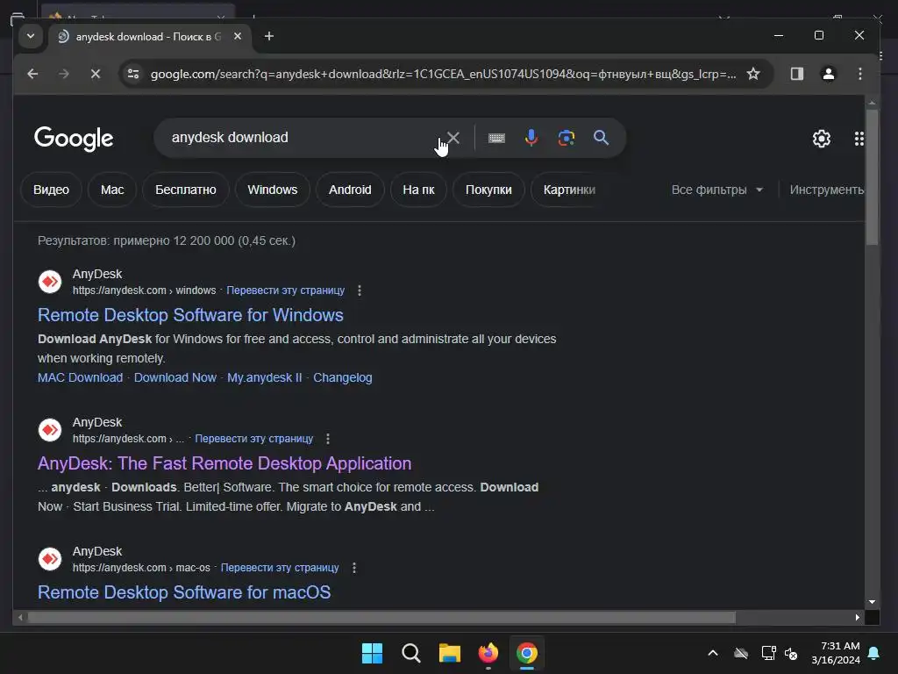Clear the search box text with X
The image size is (898, 674).
point(453,138)
